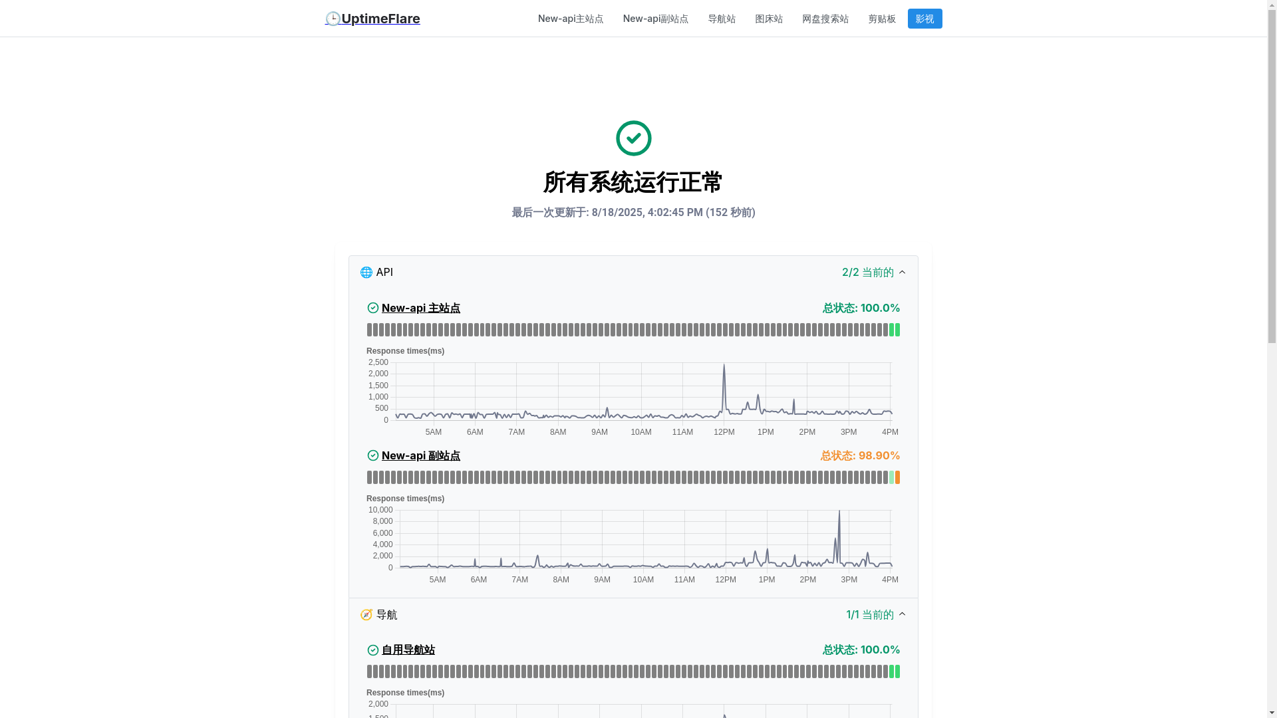
Task: Click the big green all-systems checkmark icon
Action: 633,138
